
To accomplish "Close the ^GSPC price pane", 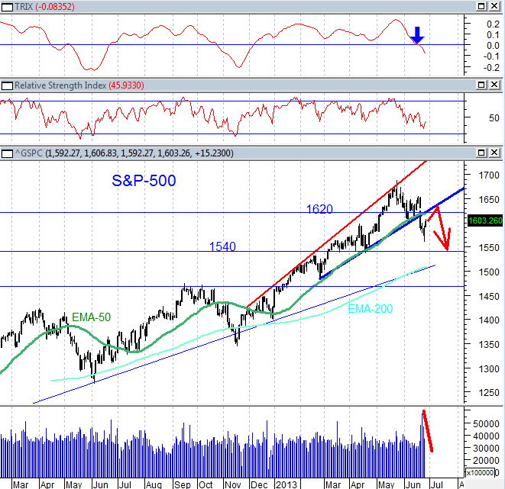I will tap(494, 153).
